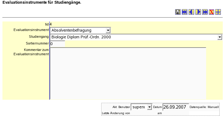Click the Evaluationsinstrumente für Studiengänge heading

42,2
